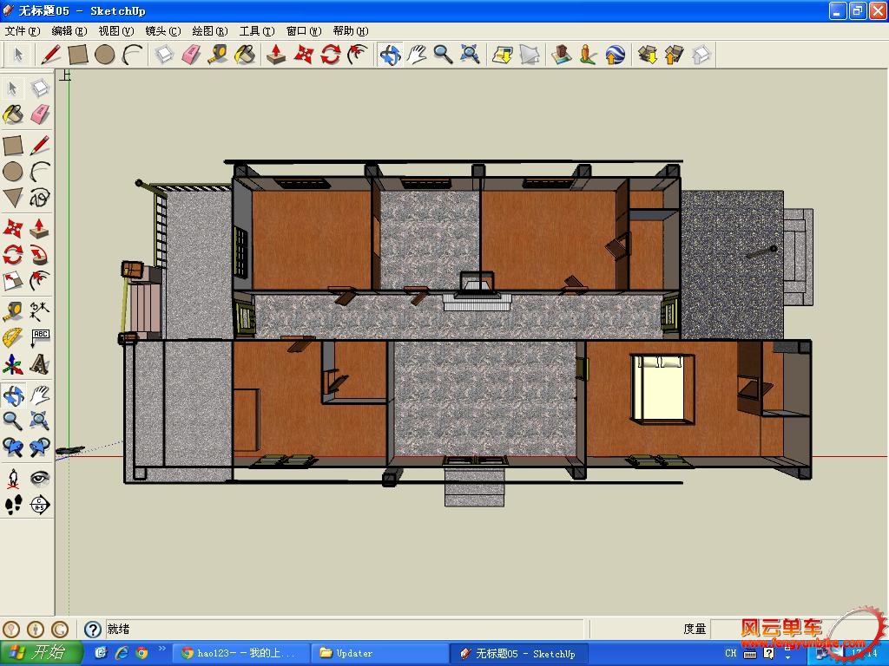This screenshot has width=889, height=666.
Task: Click the Zoom Extents icon in top toolbar
Action: click(470, 55)
